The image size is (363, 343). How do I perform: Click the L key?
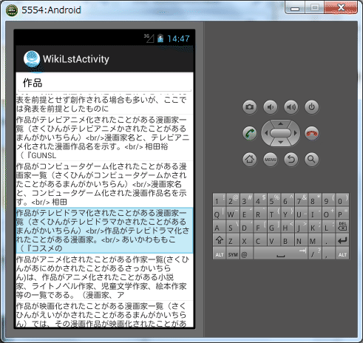[328, 226]
